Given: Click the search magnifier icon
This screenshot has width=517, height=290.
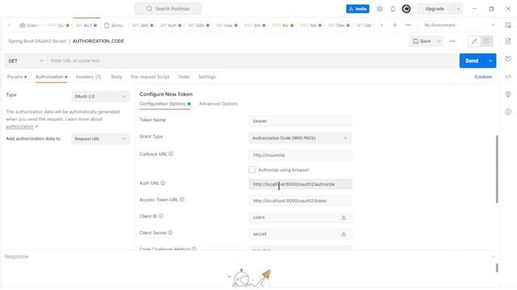Looking at the screenshot, I should [149, 9].
